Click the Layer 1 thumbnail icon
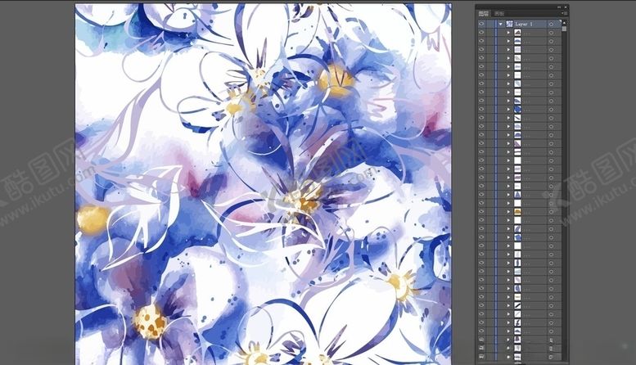Image resolution: width=636 pixels, height=365 pixels. click(509, 25)
